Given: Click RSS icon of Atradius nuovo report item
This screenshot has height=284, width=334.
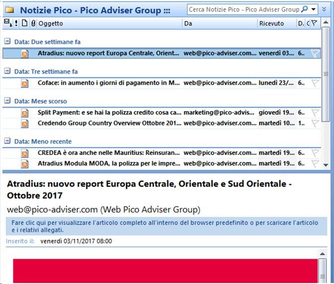Looking at the screenshot, I should (x=25, y=54).
